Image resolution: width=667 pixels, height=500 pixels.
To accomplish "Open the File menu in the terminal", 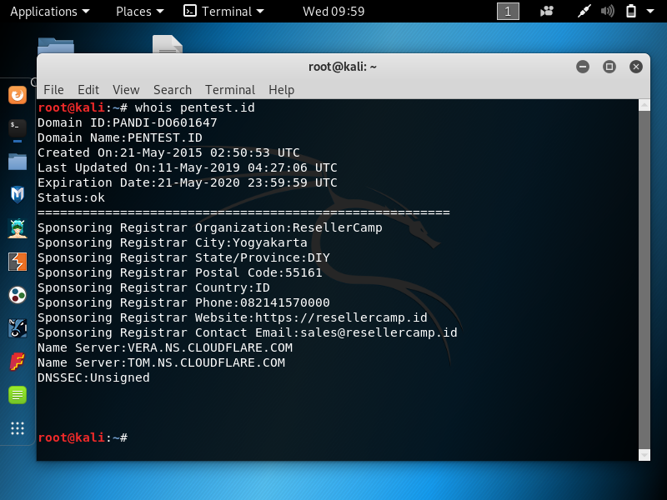I will point(53,89).
